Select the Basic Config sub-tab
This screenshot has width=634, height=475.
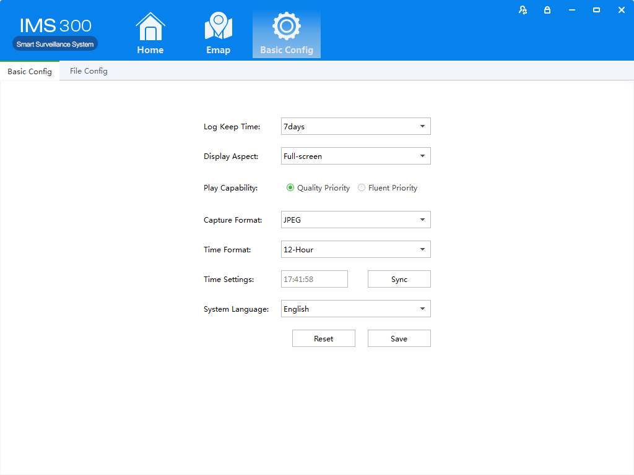pyautogui.click(x=30, y=71)
